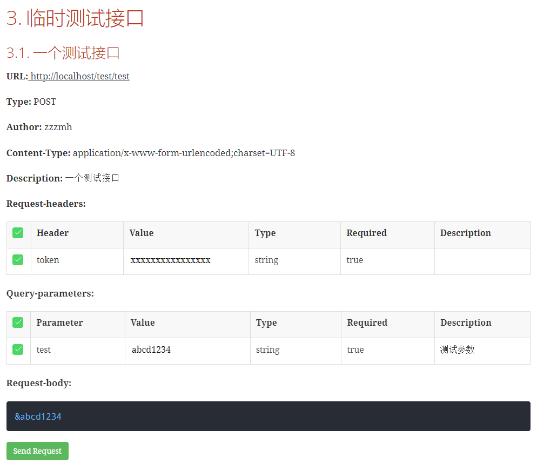Click the Parameter column title in Query-parameters
The height and width of the screenshot is (464, 537).
59,322
